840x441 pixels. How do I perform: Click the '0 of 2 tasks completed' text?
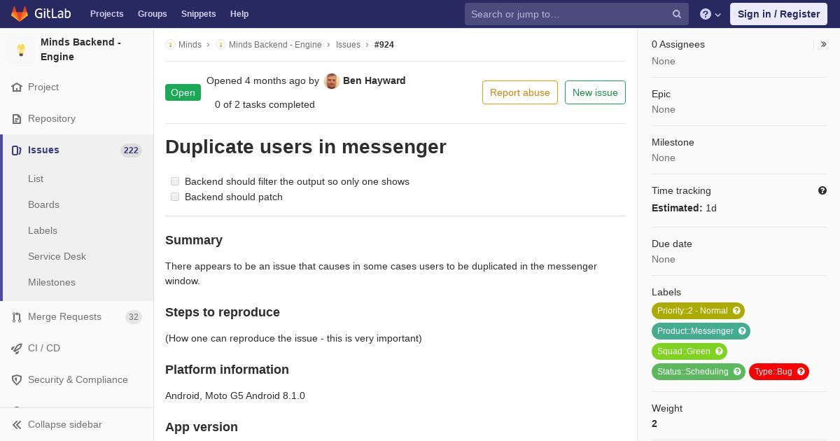tap(265, 105)
